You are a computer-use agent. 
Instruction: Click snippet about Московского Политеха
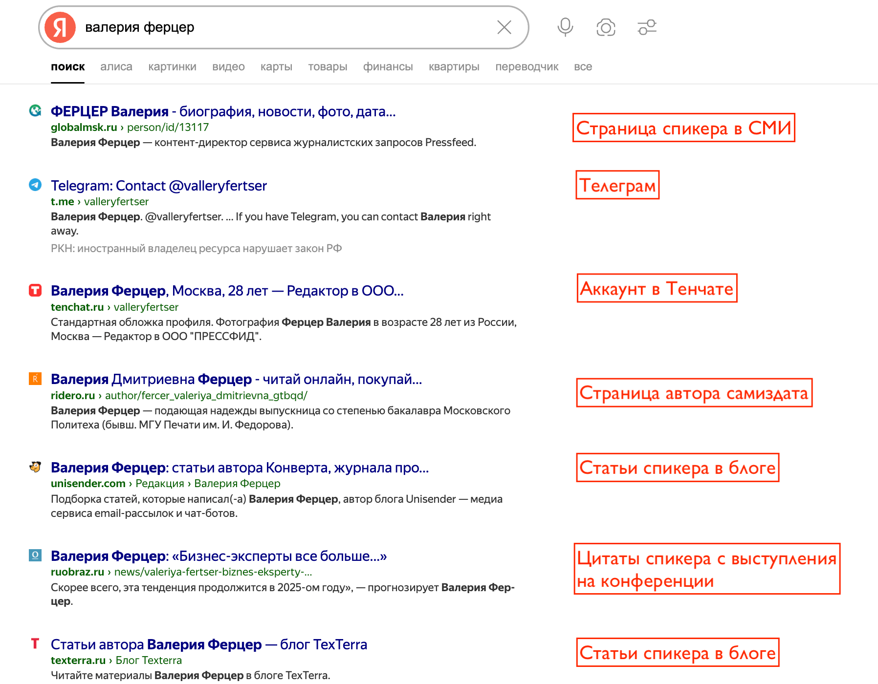[x=281, y=418]
